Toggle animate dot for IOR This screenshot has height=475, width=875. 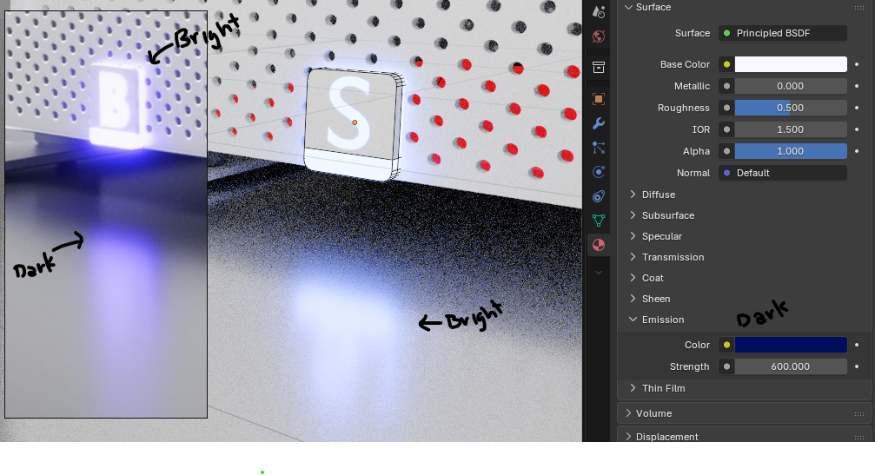[857, 129]
